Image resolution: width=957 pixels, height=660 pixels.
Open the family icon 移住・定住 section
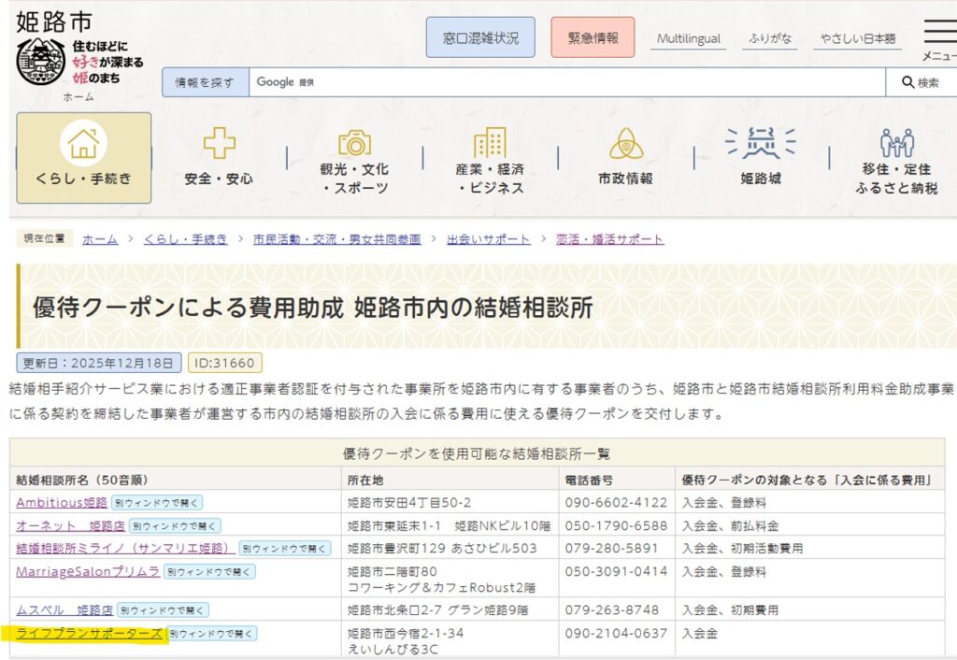tap(896, 143)
